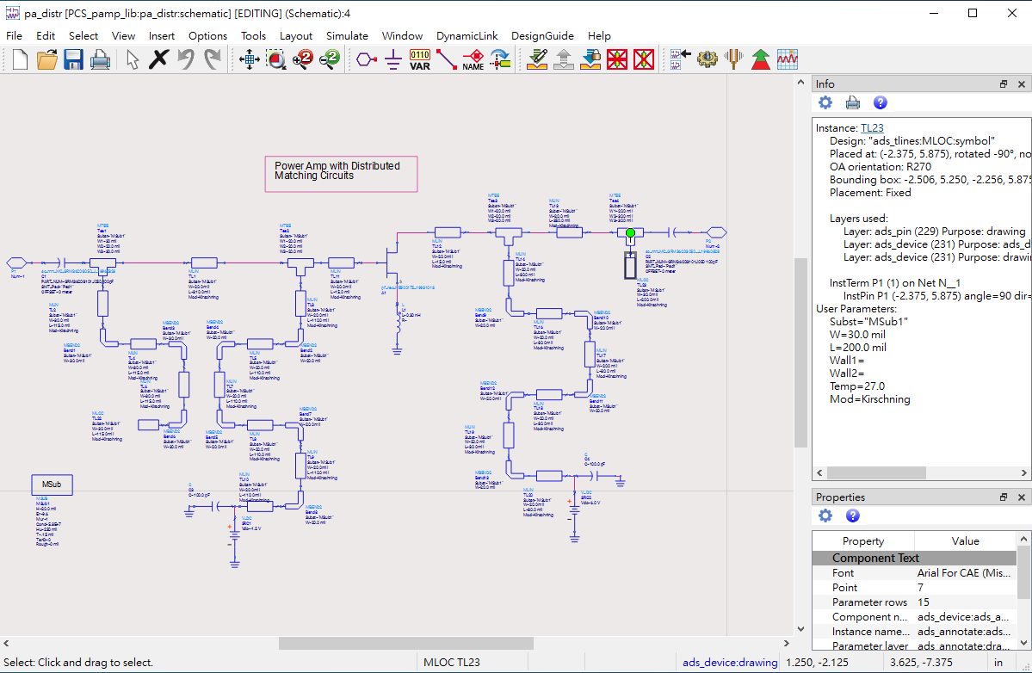This screenshot has width=1032, height=673.
Task: Open the DynamicLink menu
Action: (x=467, y=35)
